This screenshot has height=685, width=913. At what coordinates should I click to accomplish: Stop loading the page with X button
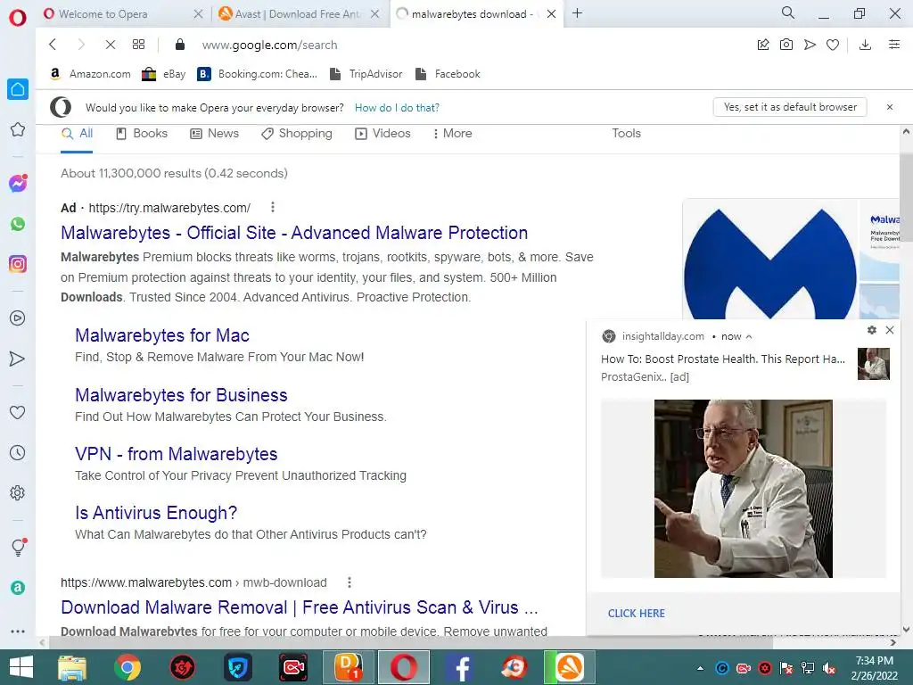point(110,45)
